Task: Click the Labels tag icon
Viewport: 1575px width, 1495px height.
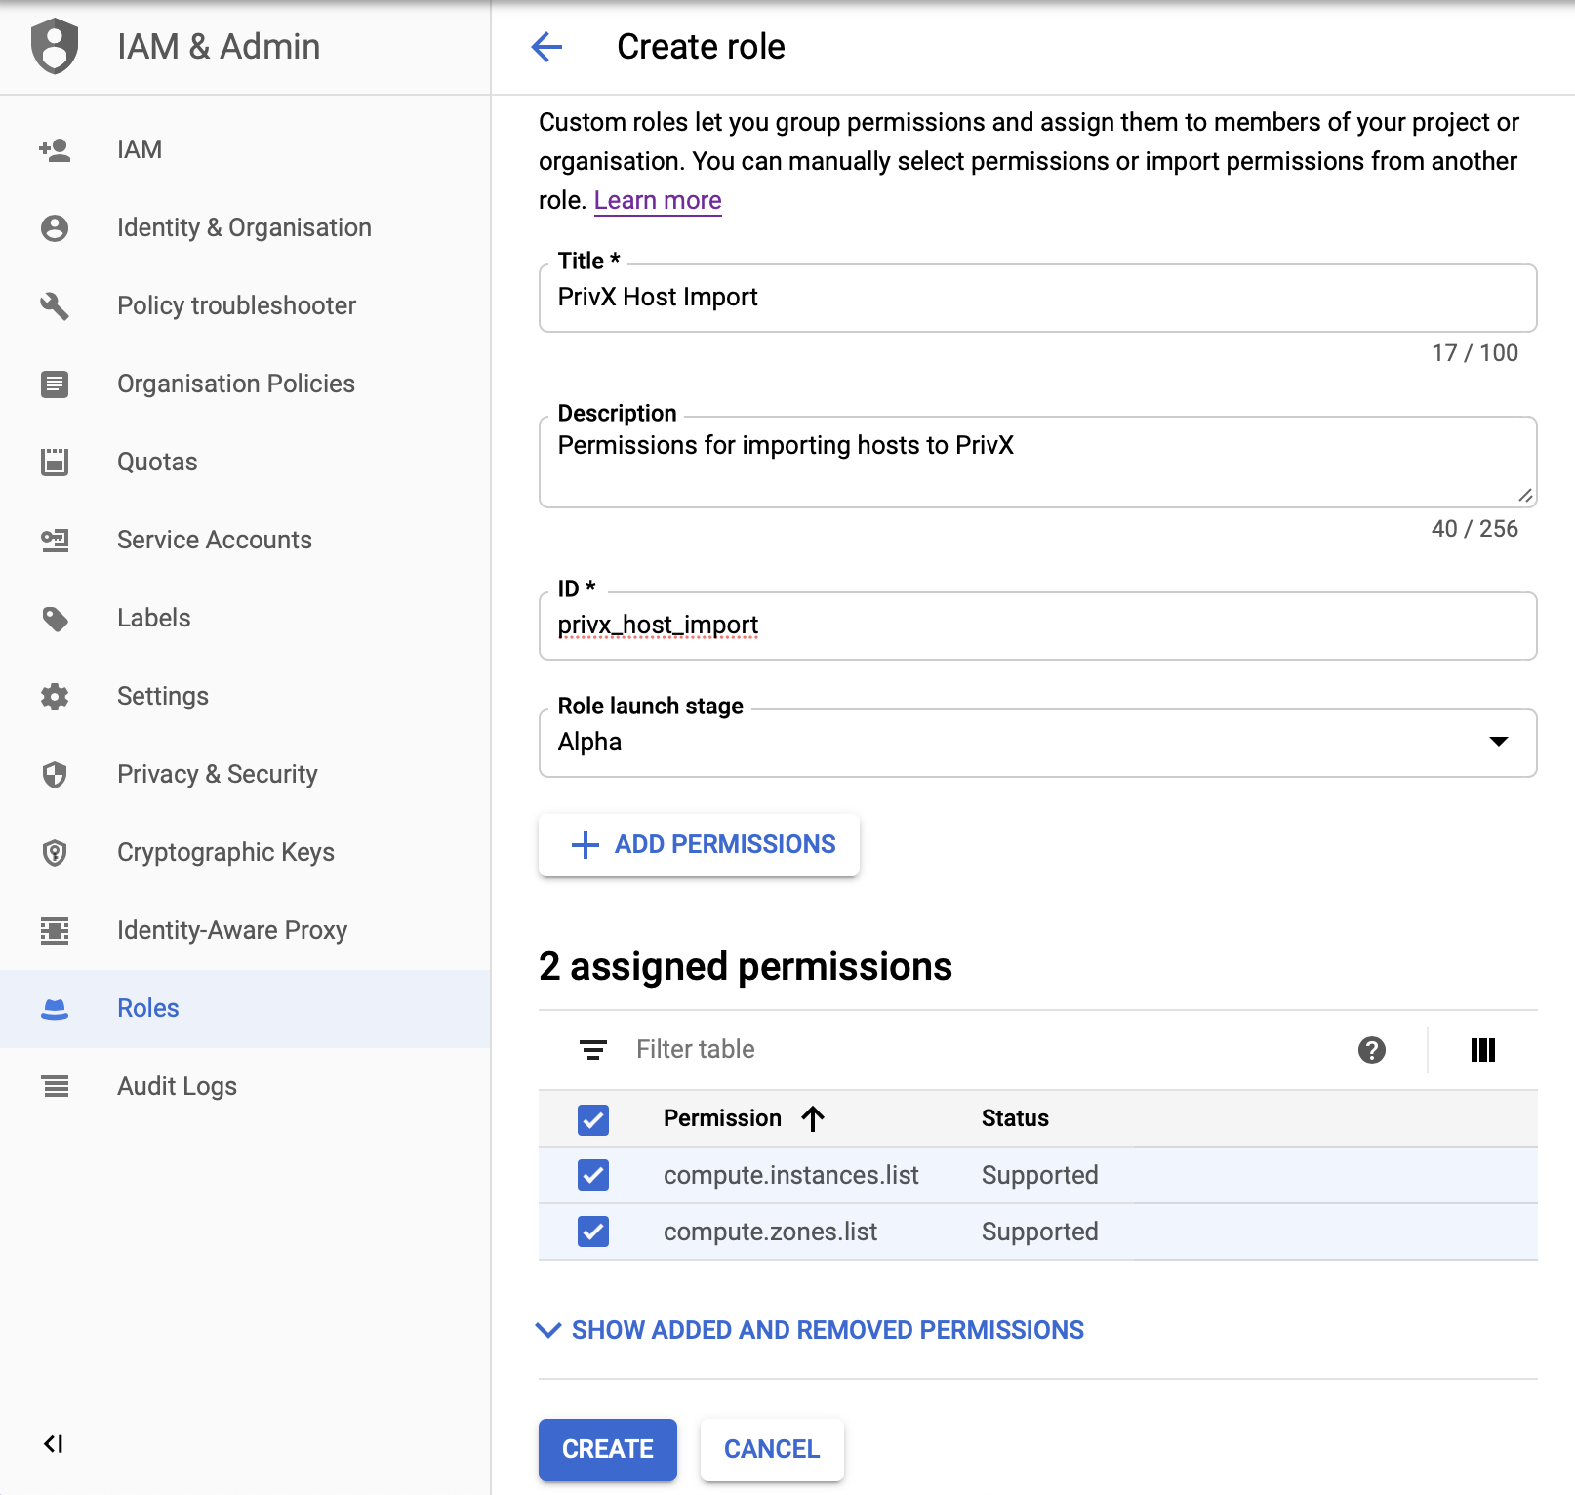Action: click(55, 618)
